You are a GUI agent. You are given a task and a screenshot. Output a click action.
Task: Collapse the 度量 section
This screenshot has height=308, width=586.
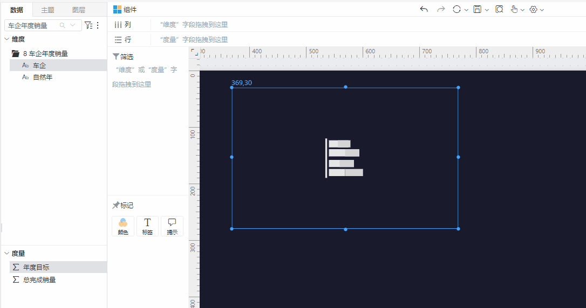(6, 253)
